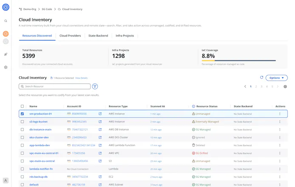This screenshot has width=295, height=187.
Task: Click the Search Resource field
Action: [54, 86]
